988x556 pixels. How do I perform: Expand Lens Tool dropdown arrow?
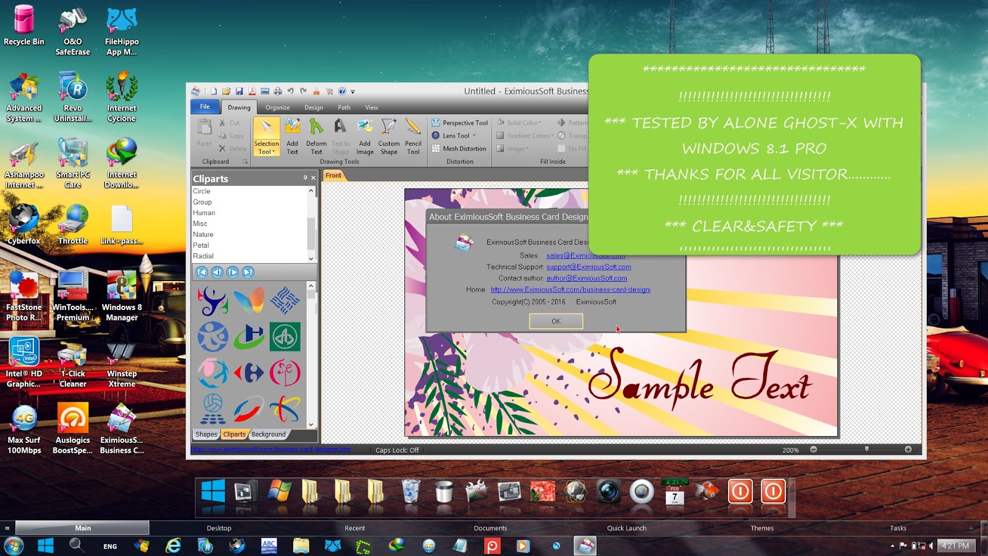coord(474,136)
